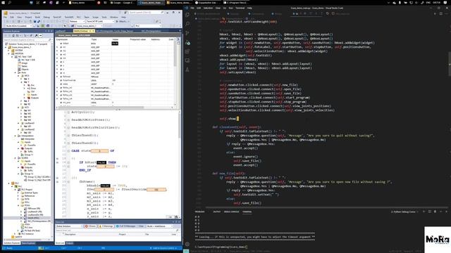Open VS Code Search in the activity bar
The height and width of the screenshot is (253, 451).
(187, 23)
